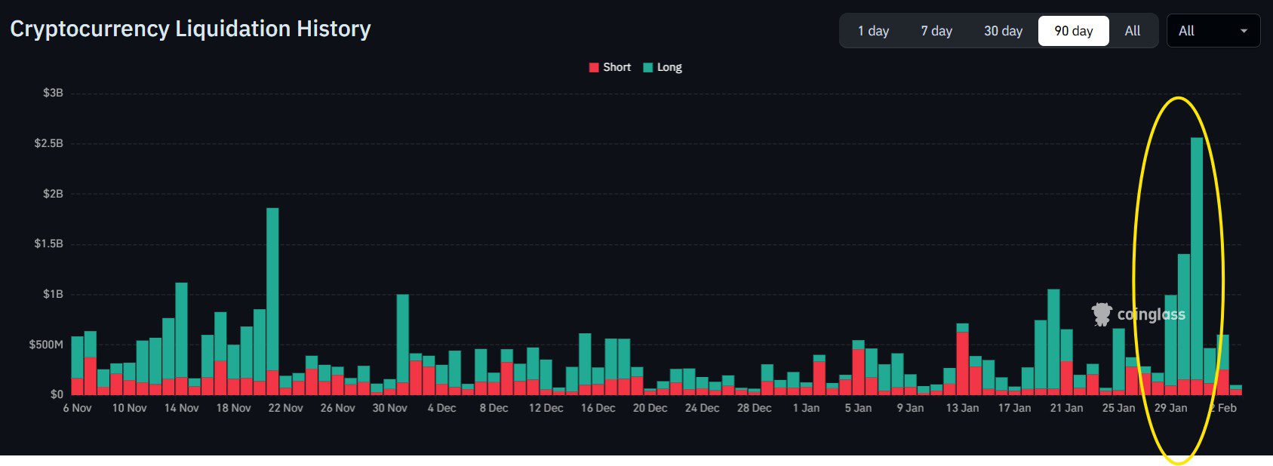
Task: Click the tallest green bar near $2.5B
Action: [1197, 256]
